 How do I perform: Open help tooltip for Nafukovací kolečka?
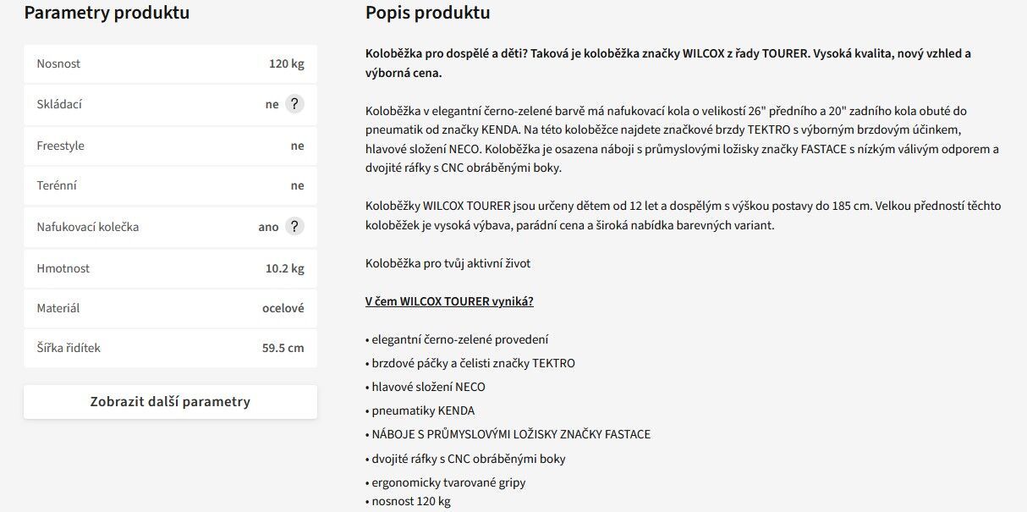(294, 227)
